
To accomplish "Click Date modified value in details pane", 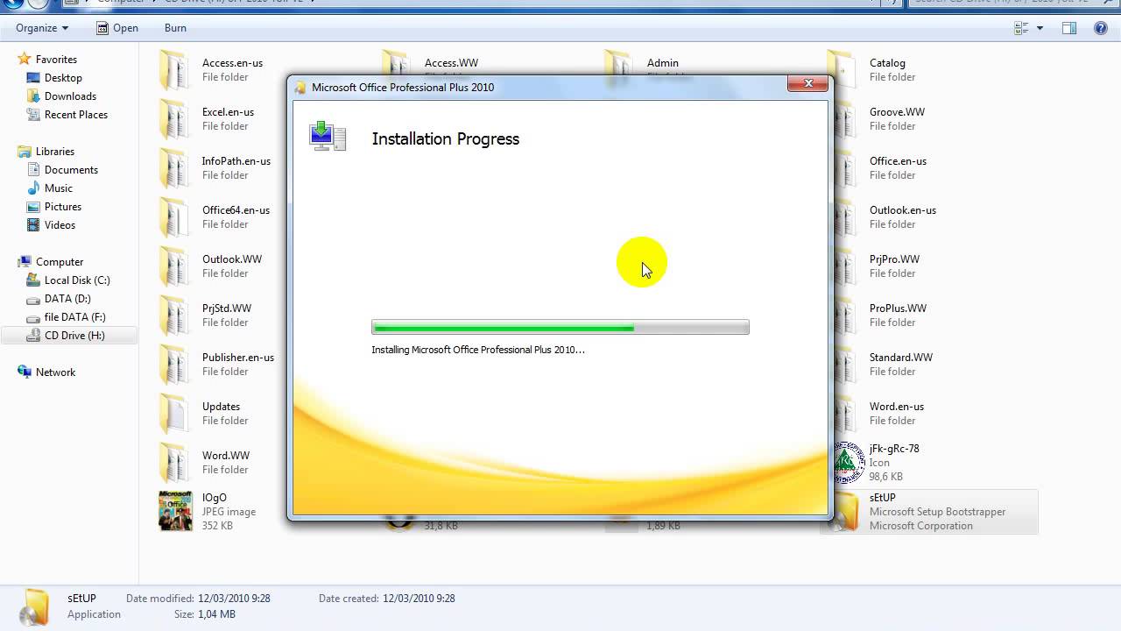I will (x=234, y=599).
